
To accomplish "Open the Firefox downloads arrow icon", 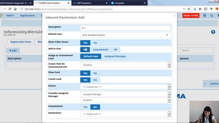I will pyautogui.click(x=195, y=9).
